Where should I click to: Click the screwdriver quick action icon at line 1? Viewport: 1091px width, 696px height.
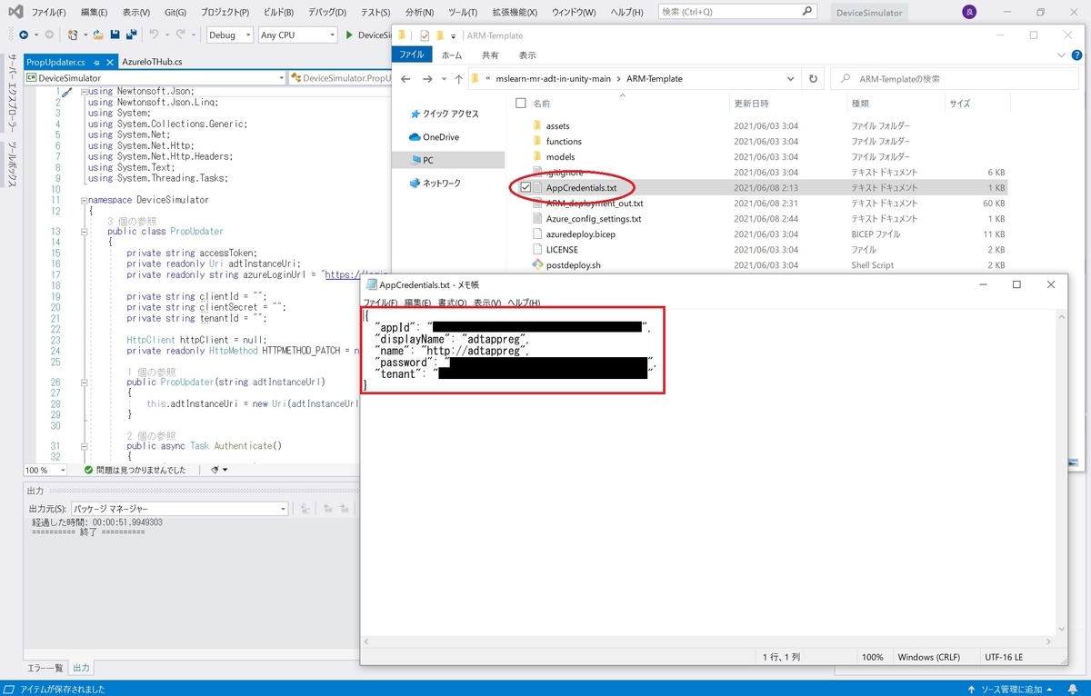click(66, 92)
